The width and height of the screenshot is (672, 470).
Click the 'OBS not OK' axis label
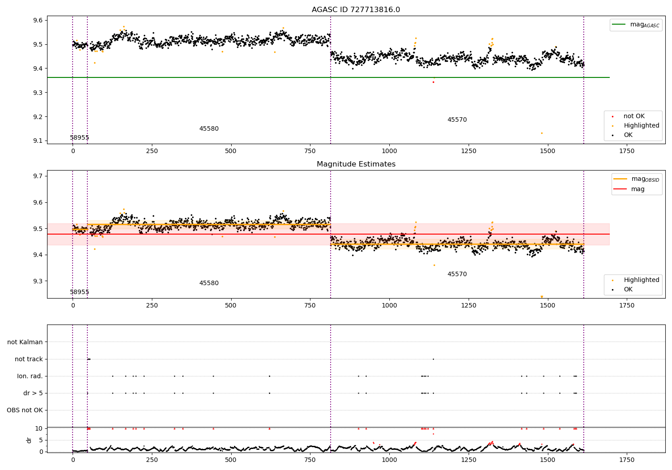tap(25, 410)
